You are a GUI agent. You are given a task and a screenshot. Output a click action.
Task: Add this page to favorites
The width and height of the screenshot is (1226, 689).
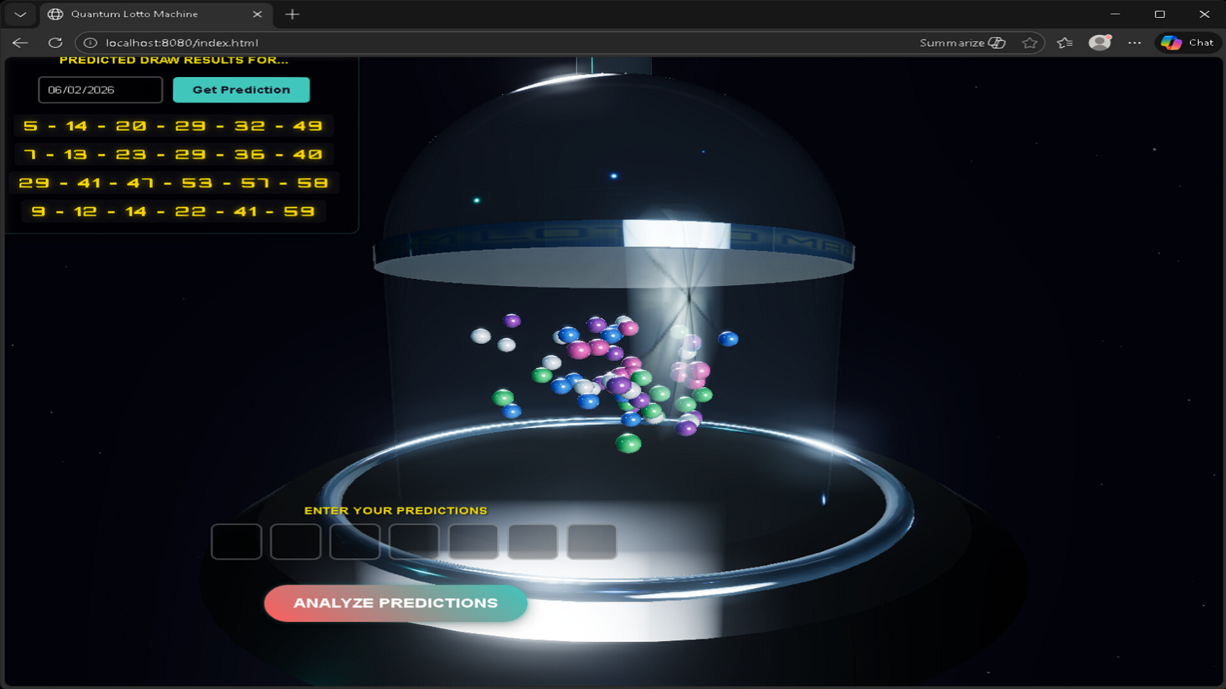click(1030, 42)
